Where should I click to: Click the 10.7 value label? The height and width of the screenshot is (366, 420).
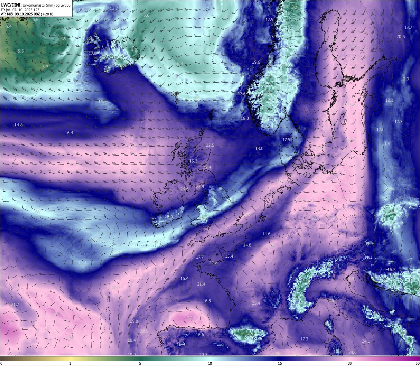click(x=338, y=352)
